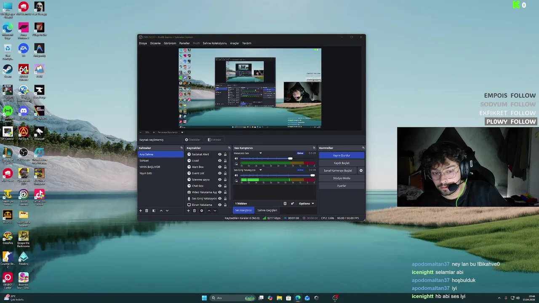Select the Sohbet scene
Image resolution: width=539 pixels, height=303 pixels.
(161, 161)
